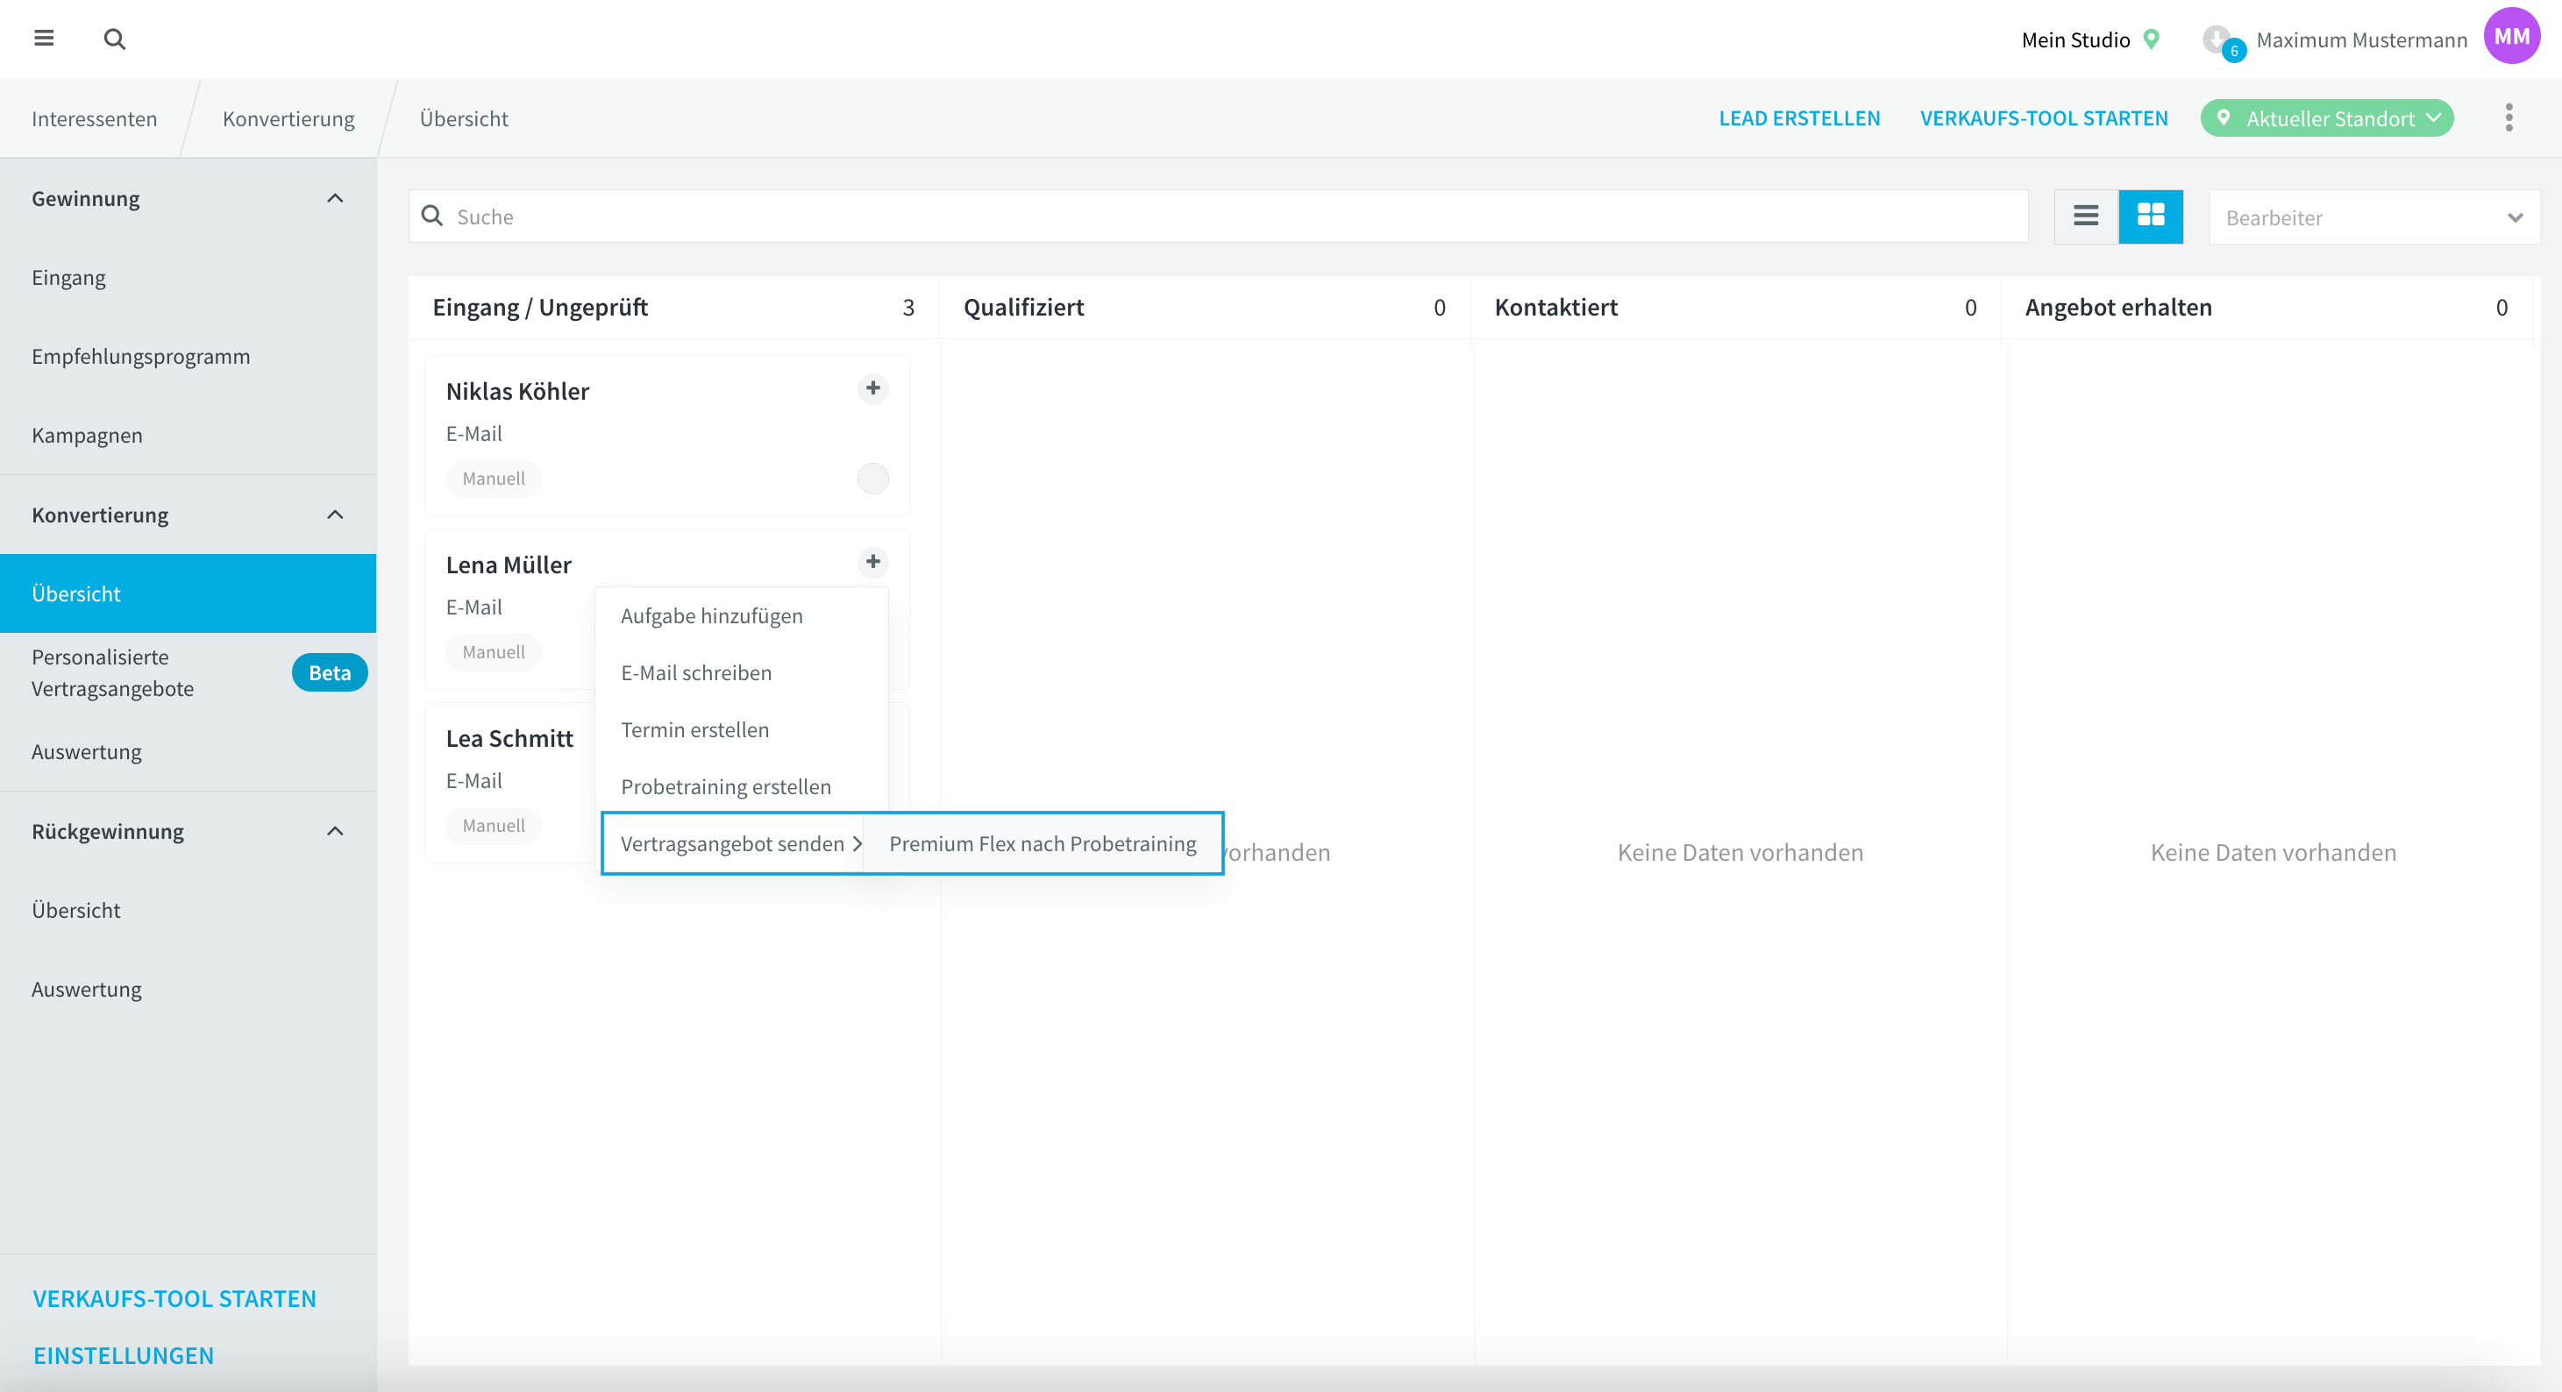Click the assignee circle on Niklas Köhler card
This screenshot has height=1392, width=2562.
872,479
